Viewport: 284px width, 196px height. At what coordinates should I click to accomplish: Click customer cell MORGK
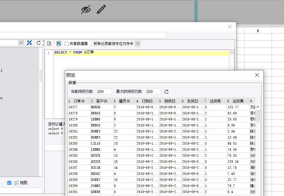102,107
